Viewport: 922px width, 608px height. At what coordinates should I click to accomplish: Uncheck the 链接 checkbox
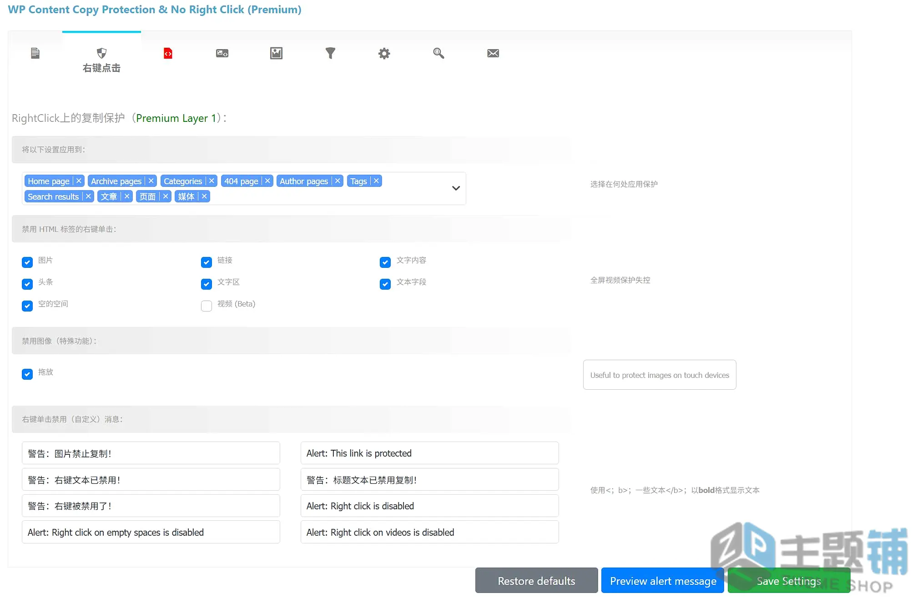pyautogui.click(x=207, y=262)
